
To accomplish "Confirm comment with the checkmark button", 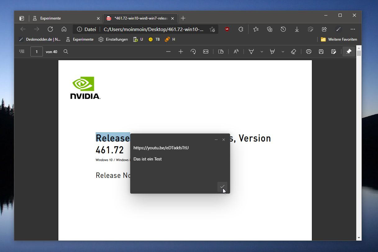I will [222, 187].
